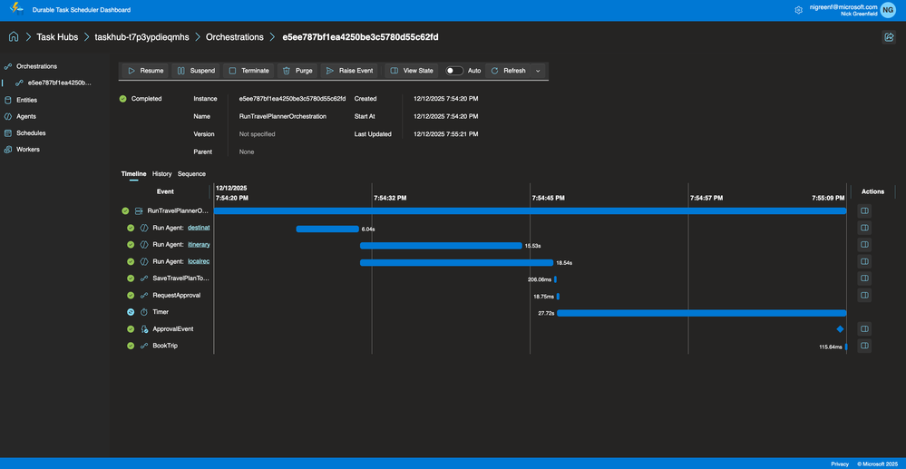Go to Task Hubs breadcrumb
Viewport: 906px width, 469px height.
[57, 37]
